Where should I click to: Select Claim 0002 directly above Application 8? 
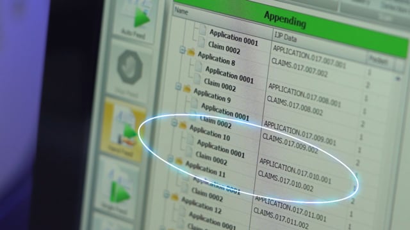coord(224,47)
